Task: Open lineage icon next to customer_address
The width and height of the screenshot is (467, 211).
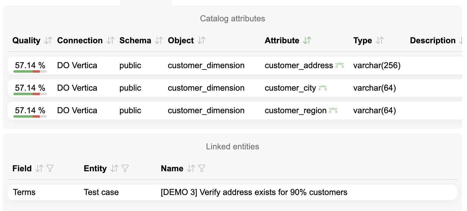Action: tap(340, 65)
